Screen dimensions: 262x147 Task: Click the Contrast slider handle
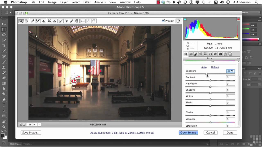click(x=210, y=80)
